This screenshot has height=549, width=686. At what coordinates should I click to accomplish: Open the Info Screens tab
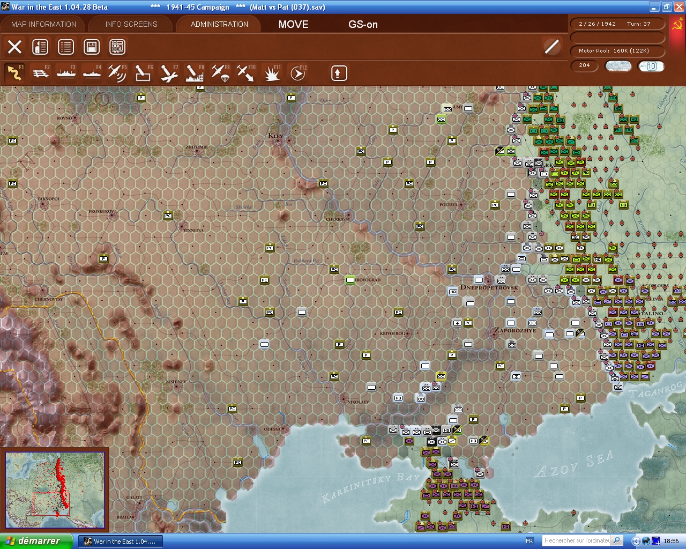(x=131, y=24)
